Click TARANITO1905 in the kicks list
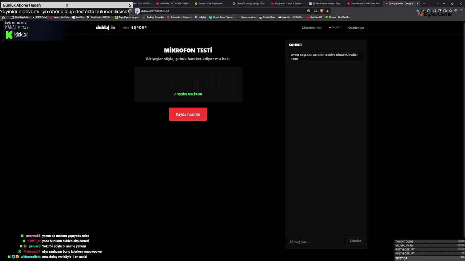465x261 pixels. pos(404,241)
